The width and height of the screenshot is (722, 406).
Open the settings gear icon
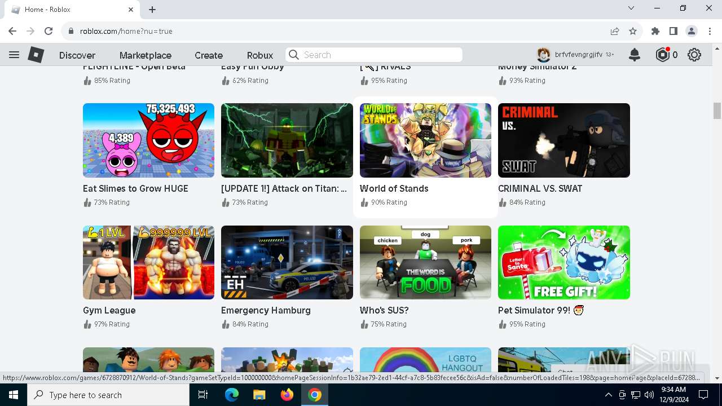(694, 55)
